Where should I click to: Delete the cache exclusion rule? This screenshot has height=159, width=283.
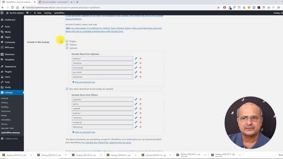pos(141,104)
